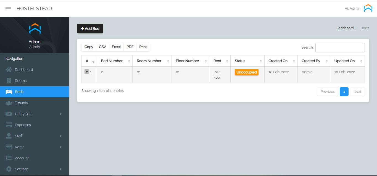Viewport: 377px width, 176px height.
Task: Expand the Settings submenu
Action: (x=60, y=169)
